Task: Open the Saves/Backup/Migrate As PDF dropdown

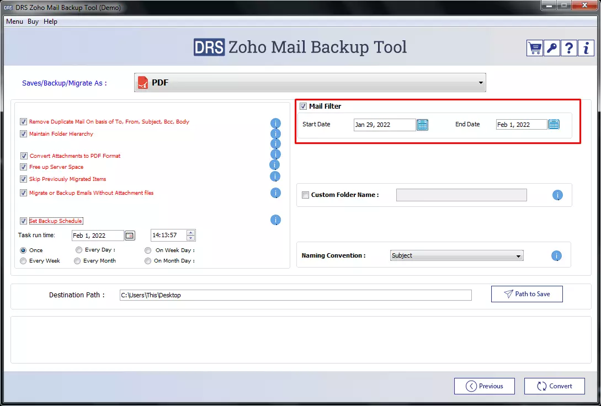Action: click(x=310, y=83)
